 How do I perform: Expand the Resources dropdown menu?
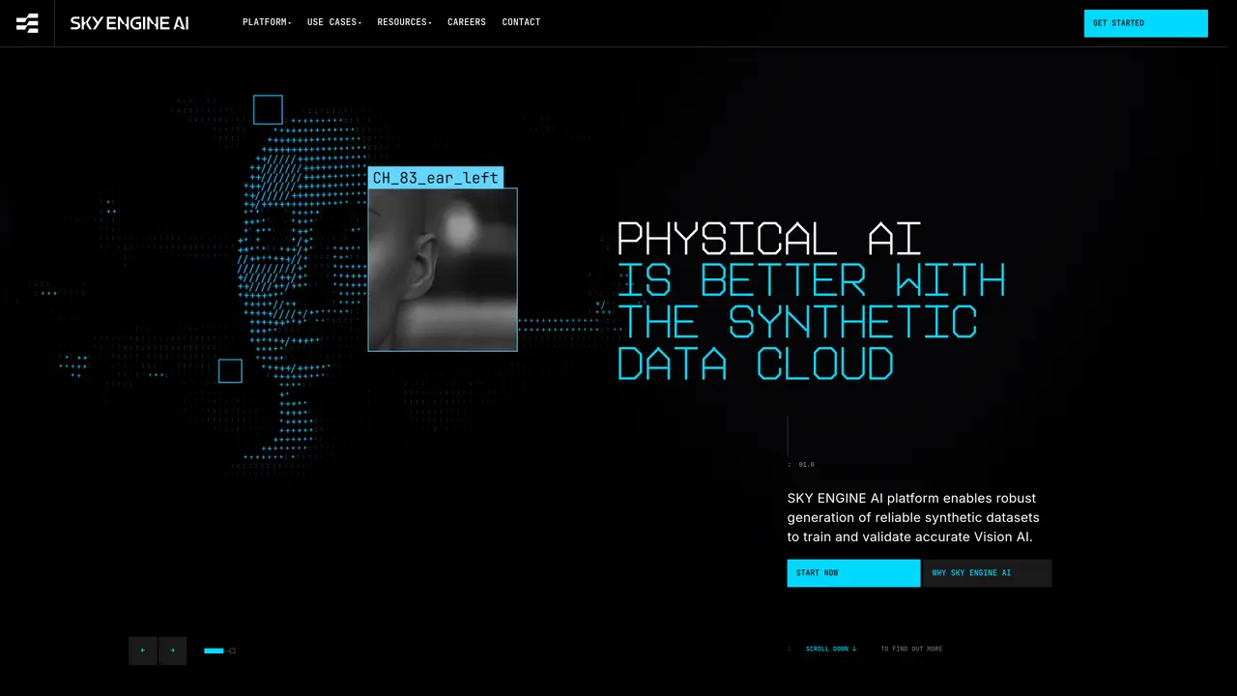pyautogui.click(x=405, y=22)
